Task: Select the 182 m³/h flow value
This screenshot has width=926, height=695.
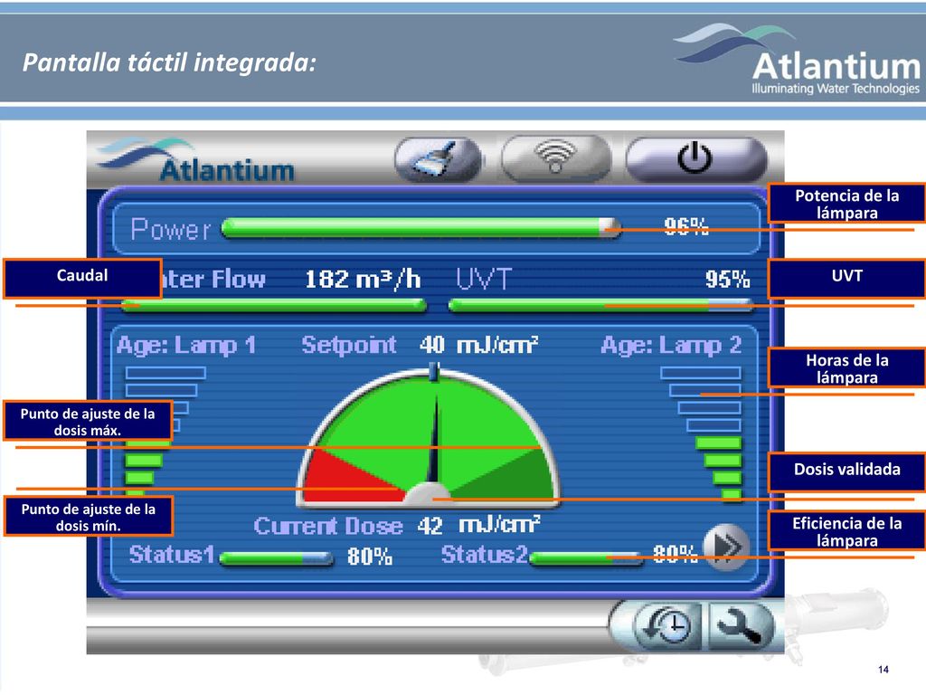Action: [363, 279]
